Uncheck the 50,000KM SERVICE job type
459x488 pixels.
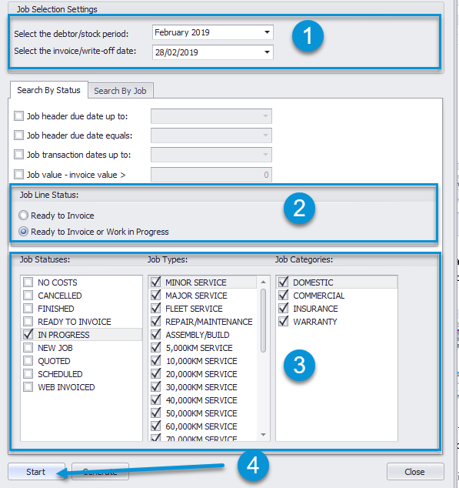pos(156,413)
